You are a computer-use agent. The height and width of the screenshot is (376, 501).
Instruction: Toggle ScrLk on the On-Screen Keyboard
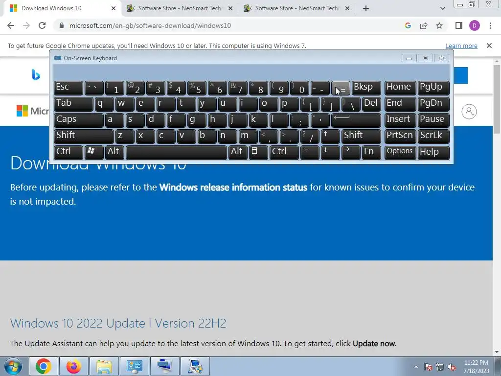433,136
